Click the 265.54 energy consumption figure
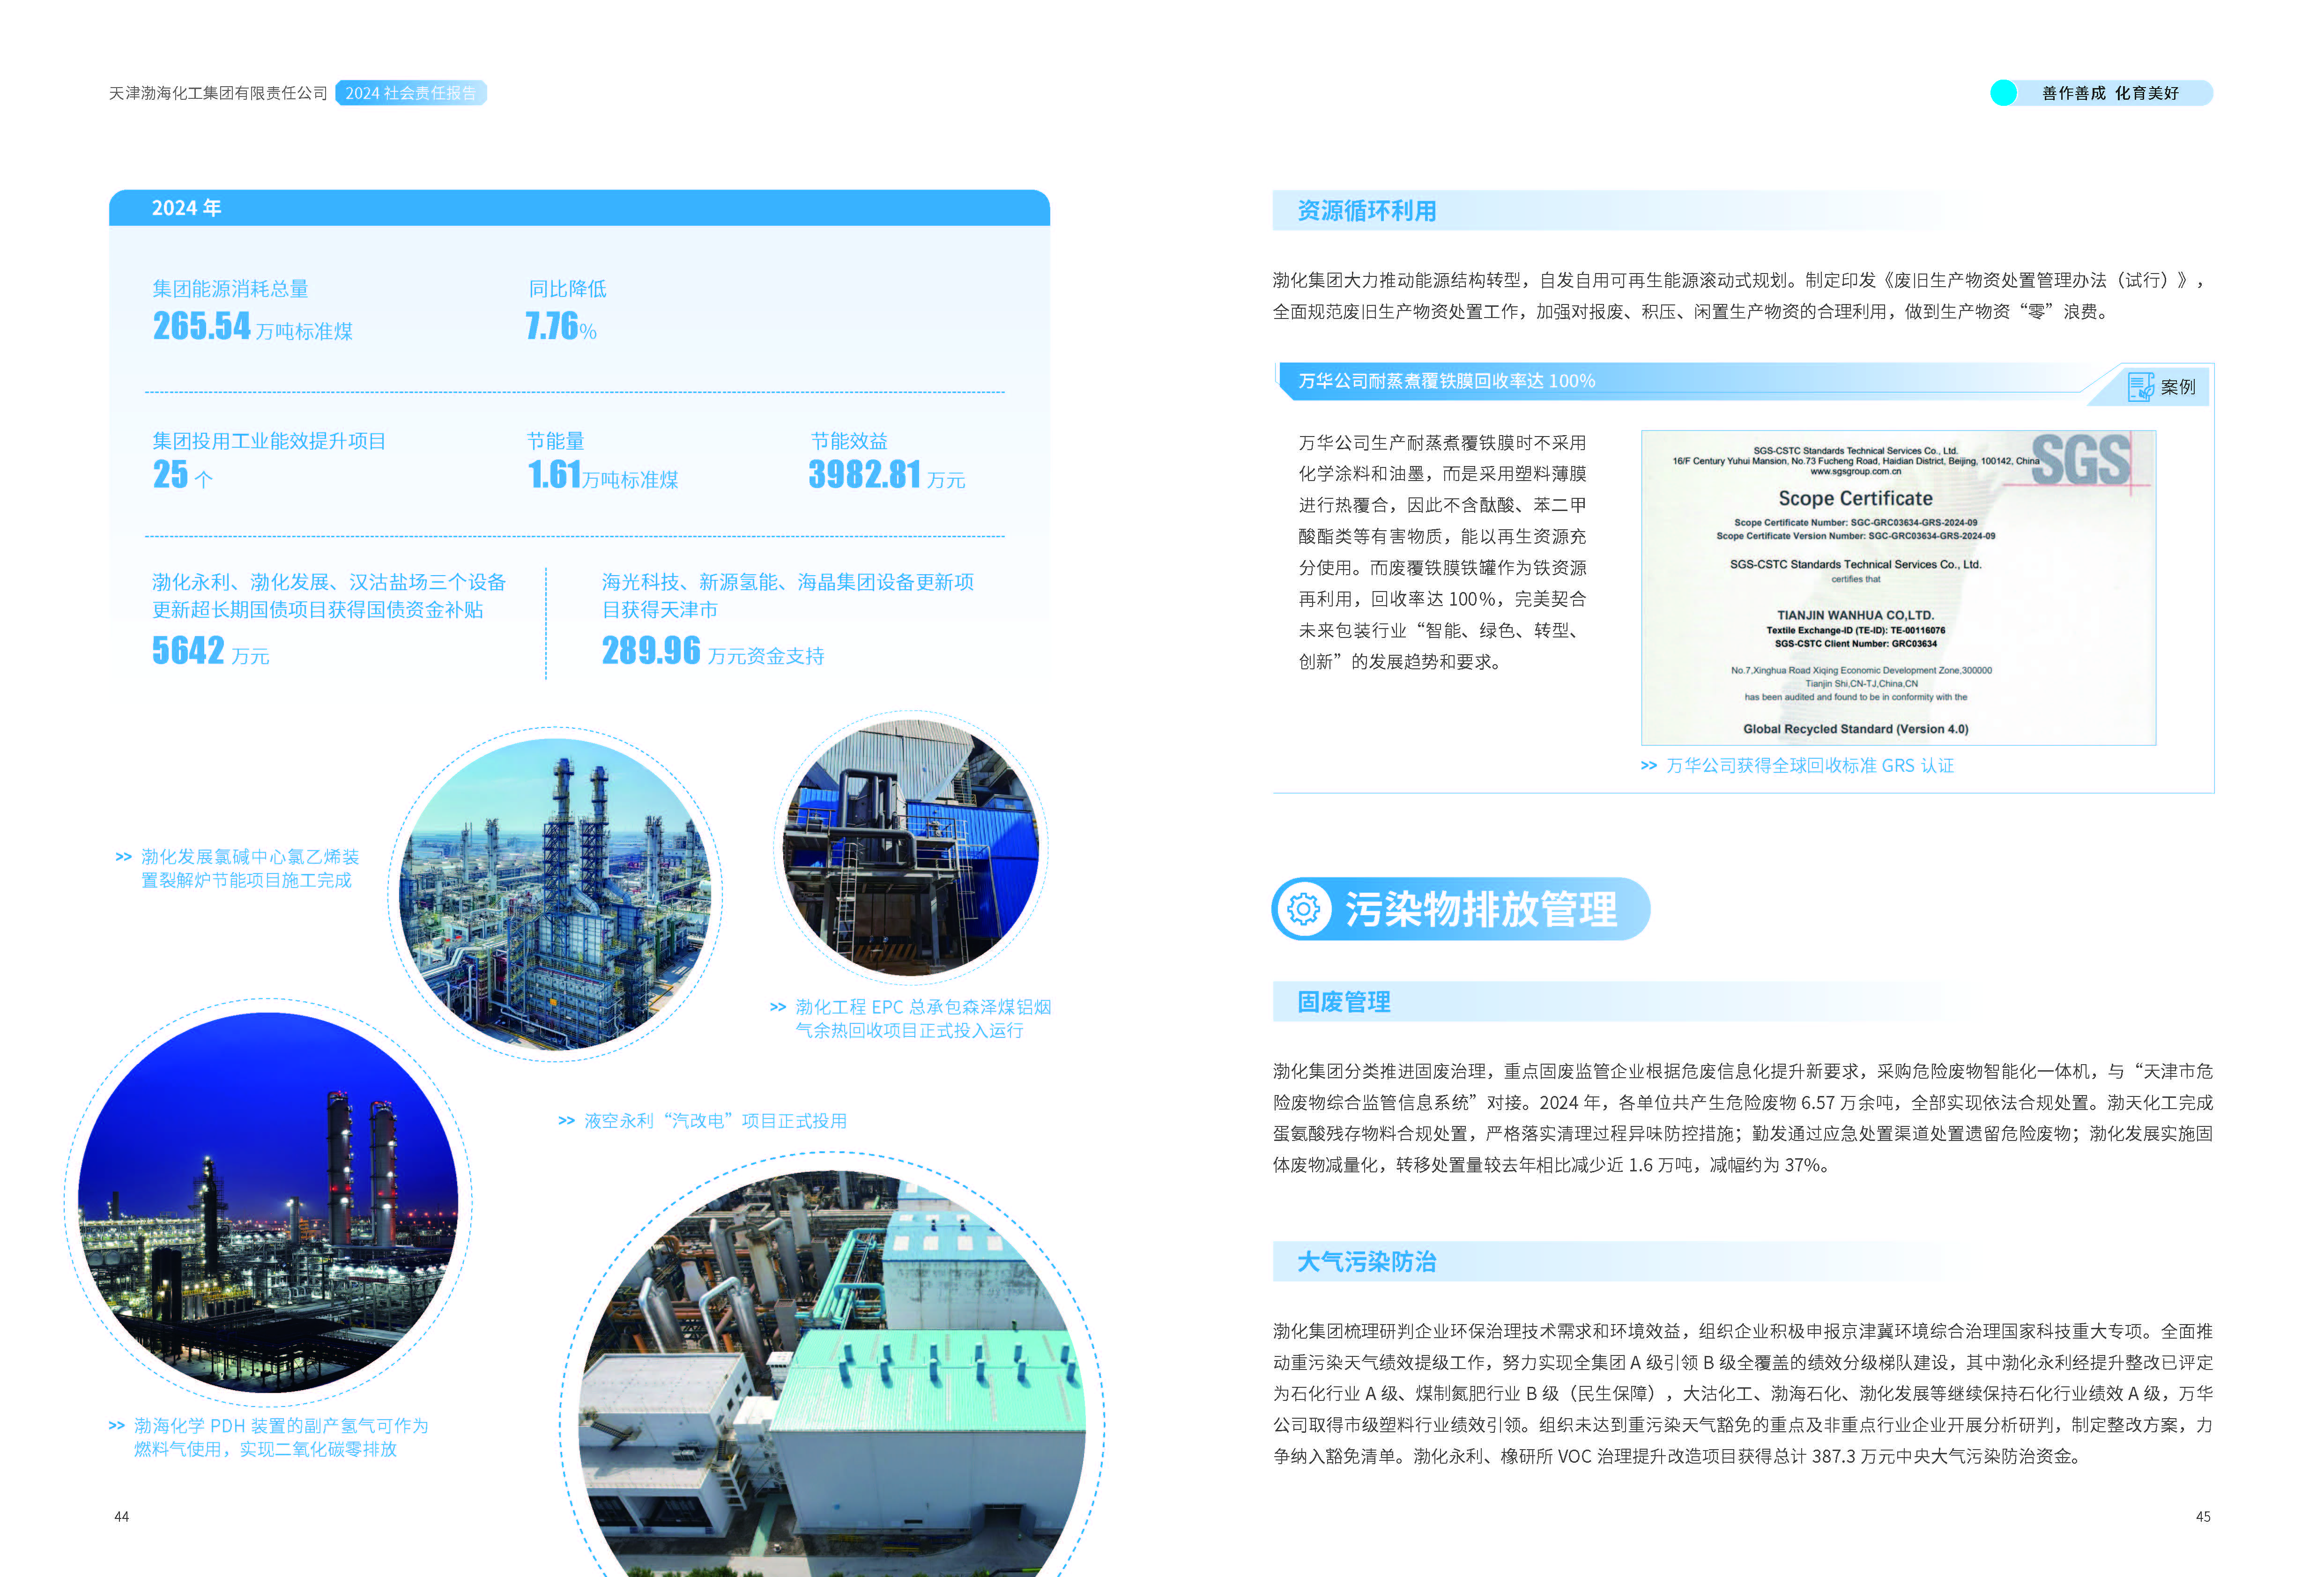Image resolution: width=2324 pixels, height=1577 pixels. [x=202, y=326]
